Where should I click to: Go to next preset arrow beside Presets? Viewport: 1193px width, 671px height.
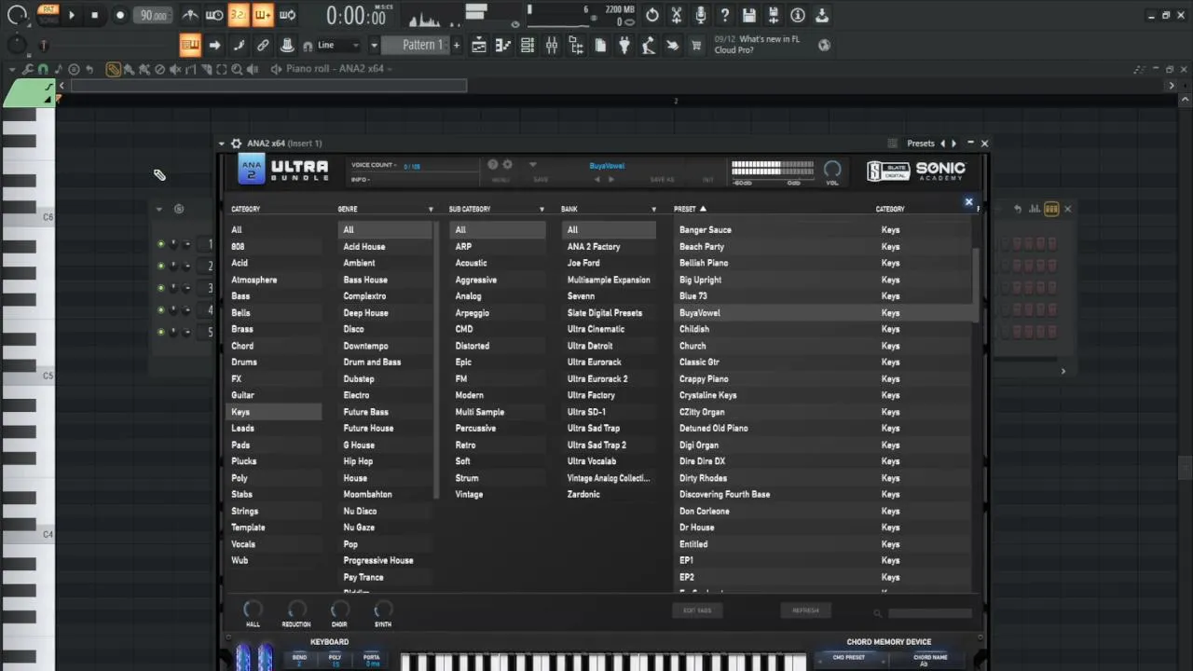(x=953, y=144)
